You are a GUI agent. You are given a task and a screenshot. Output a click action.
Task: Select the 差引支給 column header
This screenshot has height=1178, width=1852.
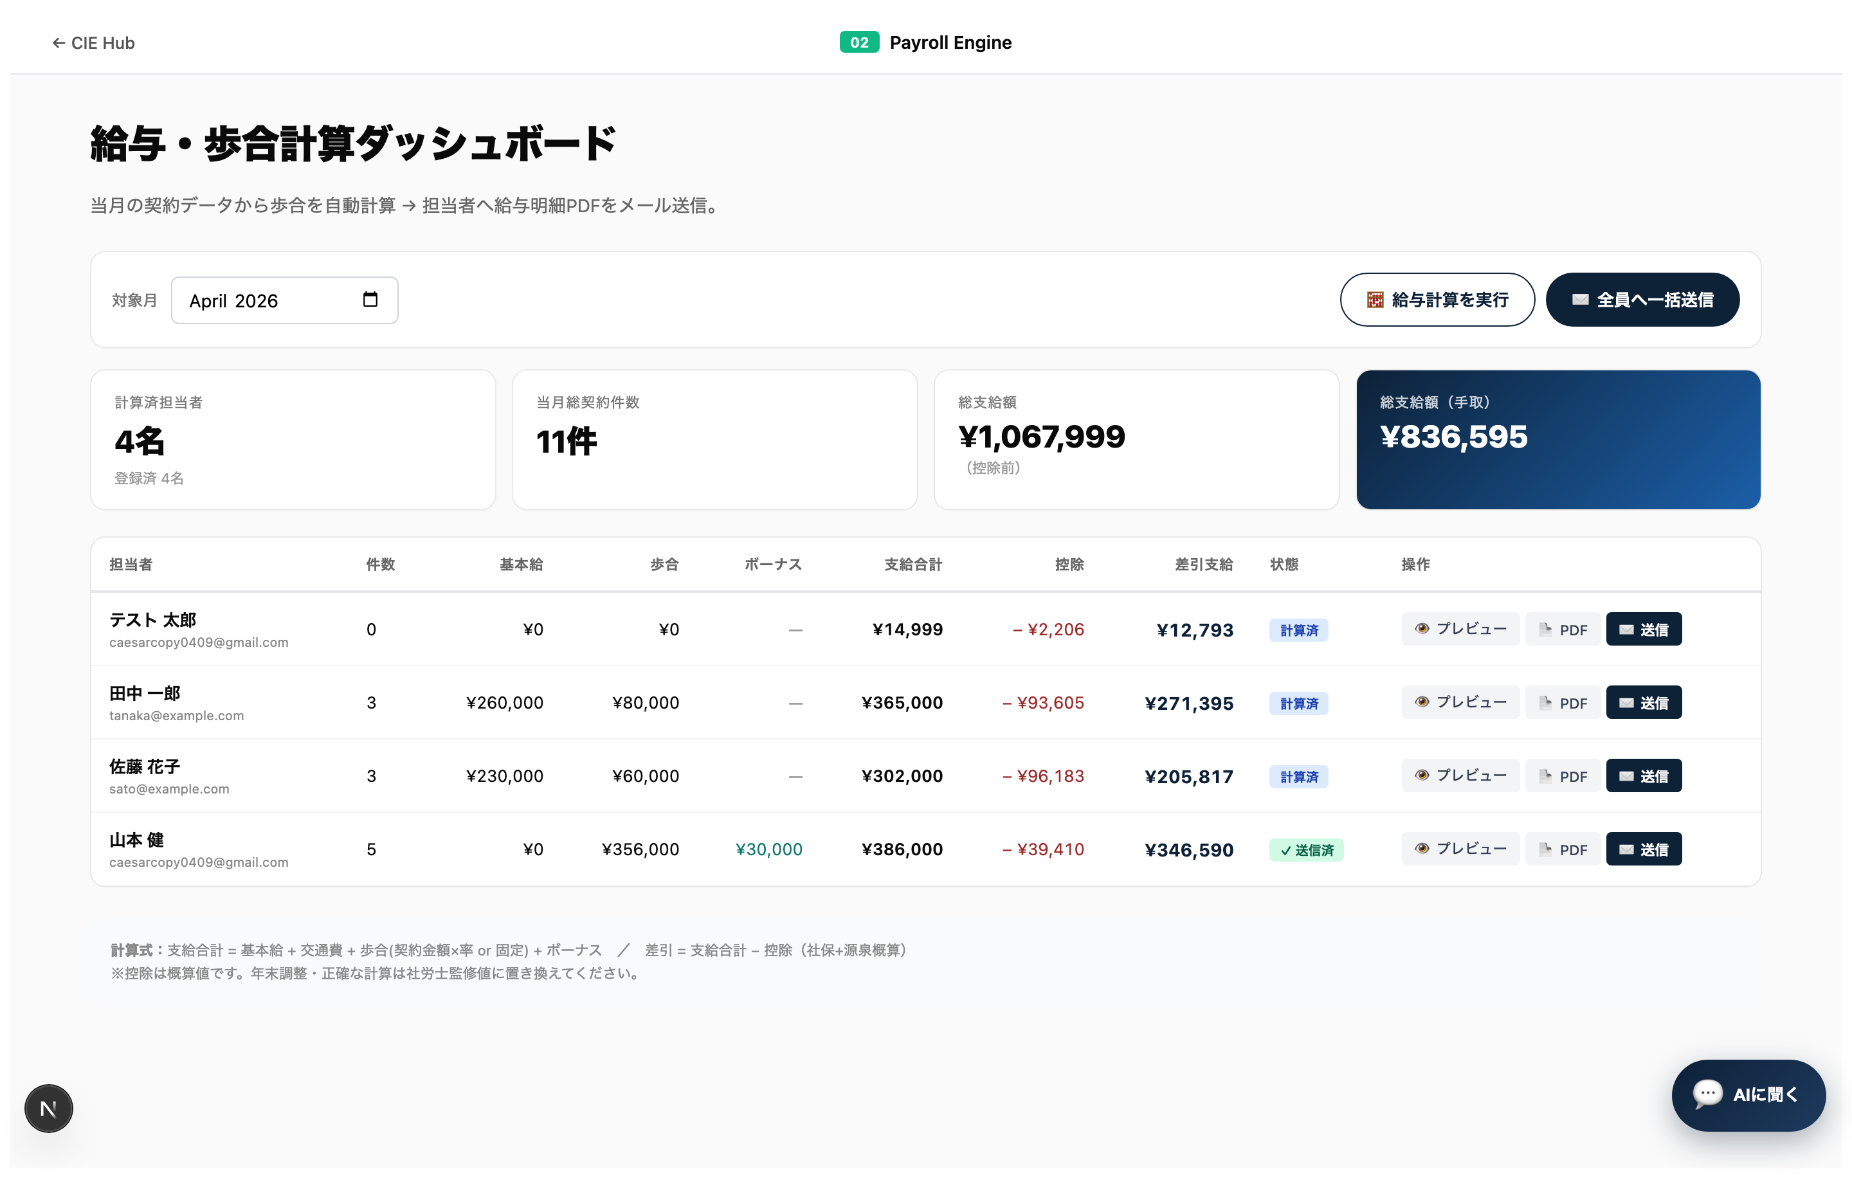[1204, 565]
